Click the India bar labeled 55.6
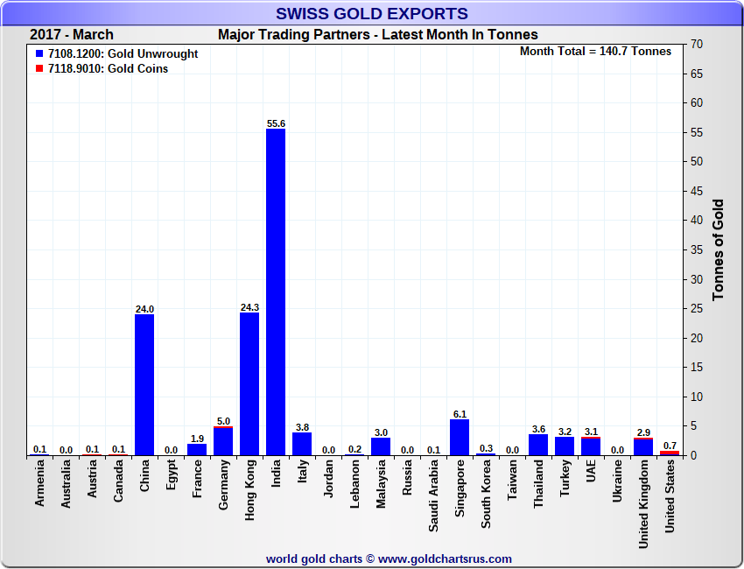This screenshot has height=569, width=744. (x=276, y=292)
